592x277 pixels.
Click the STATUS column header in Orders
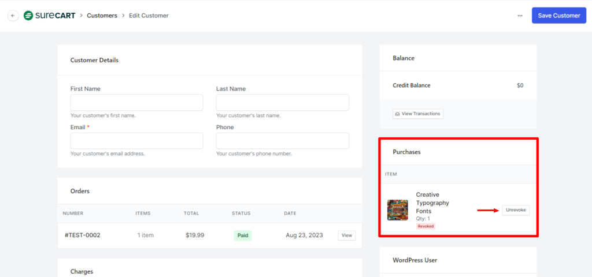point(241,214)
